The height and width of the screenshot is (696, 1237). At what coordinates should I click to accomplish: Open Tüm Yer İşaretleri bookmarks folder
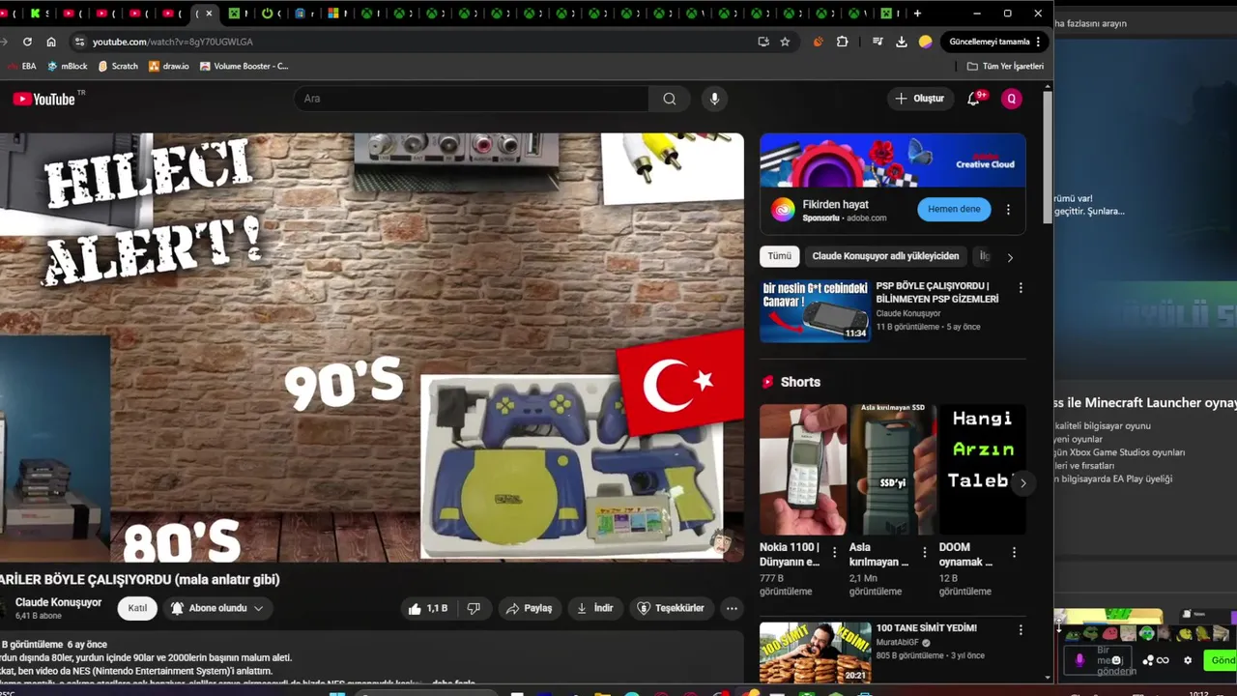1006,66
